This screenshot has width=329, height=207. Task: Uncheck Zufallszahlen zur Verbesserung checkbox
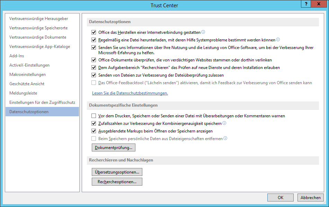[x=94, y=124]
